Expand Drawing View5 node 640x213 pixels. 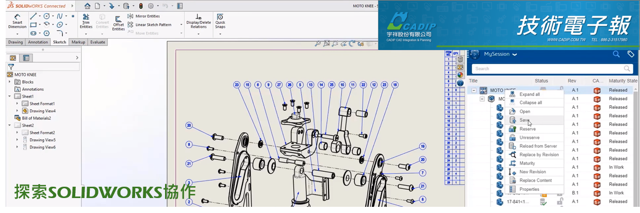coord(17,140)
